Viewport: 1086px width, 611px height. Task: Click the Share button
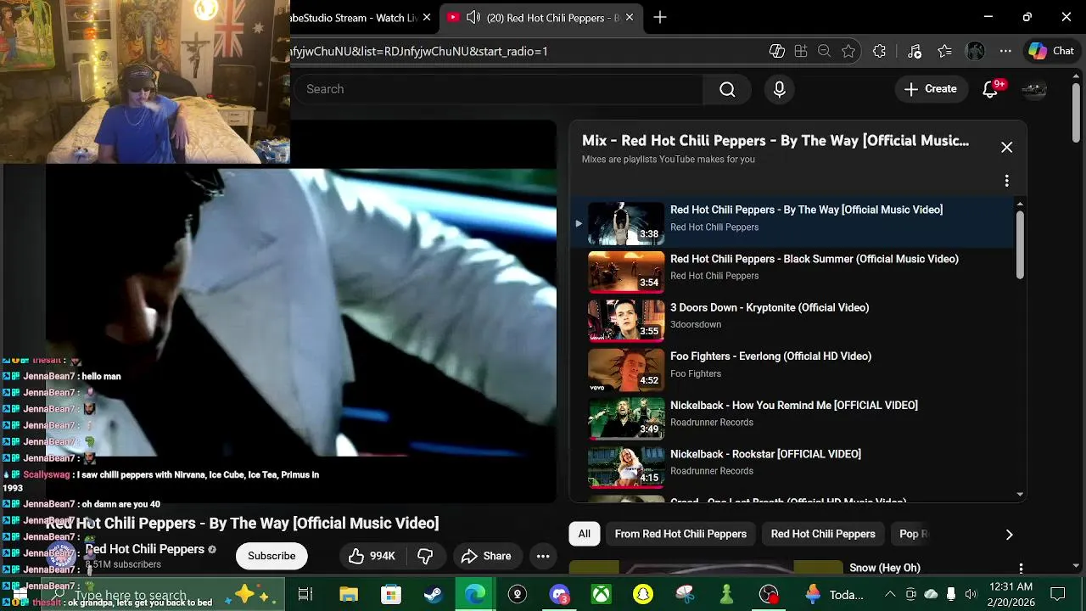[487, 556]
